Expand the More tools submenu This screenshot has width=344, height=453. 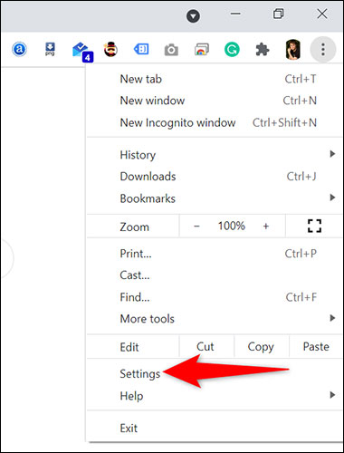(215, 319)
